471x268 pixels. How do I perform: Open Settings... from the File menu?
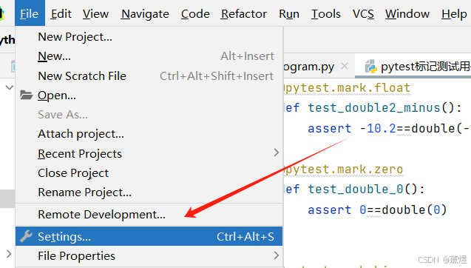pyautogui.click(x=149, y=236)
